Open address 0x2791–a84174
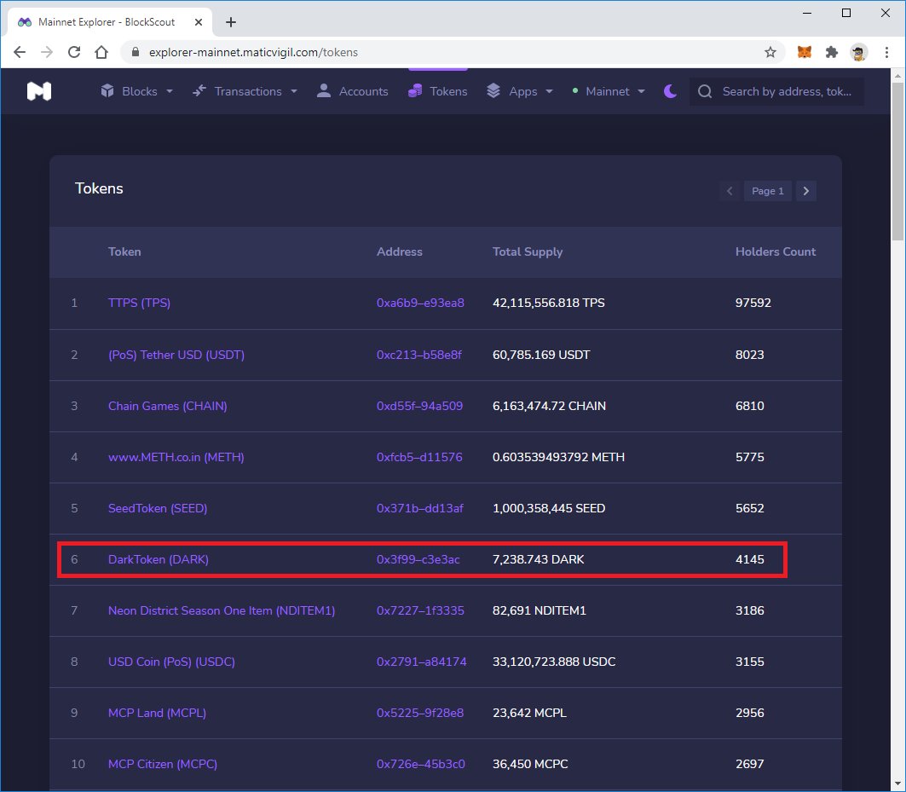906x792 pixels. coord(422,662)
